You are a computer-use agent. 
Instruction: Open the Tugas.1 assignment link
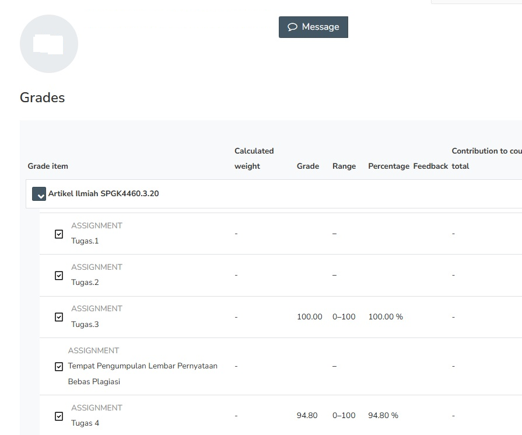85,241
